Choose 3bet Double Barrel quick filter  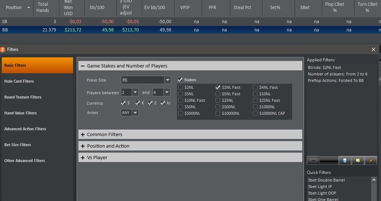point(326,180)
